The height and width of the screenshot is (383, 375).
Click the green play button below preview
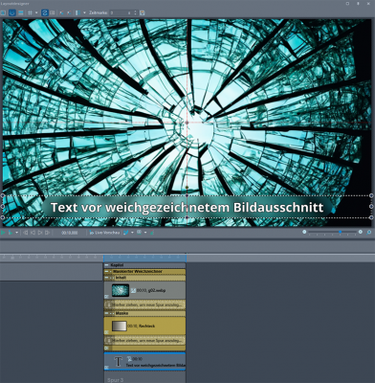point(3,233)
